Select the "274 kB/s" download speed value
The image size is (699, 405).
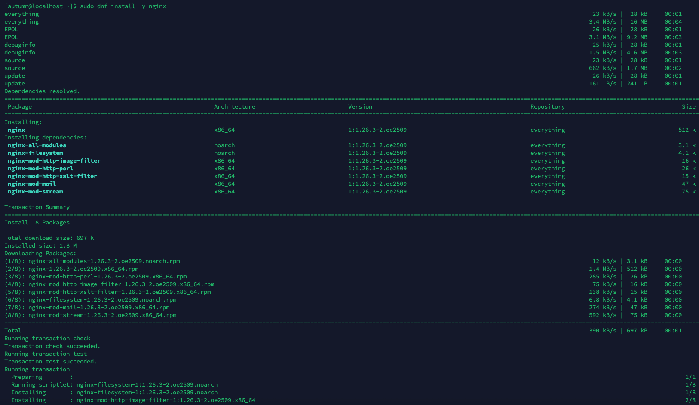tap(603, 308)
